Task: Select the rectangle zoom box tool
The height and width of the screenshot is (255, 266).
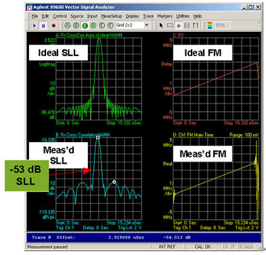Action: click(170, 26)
